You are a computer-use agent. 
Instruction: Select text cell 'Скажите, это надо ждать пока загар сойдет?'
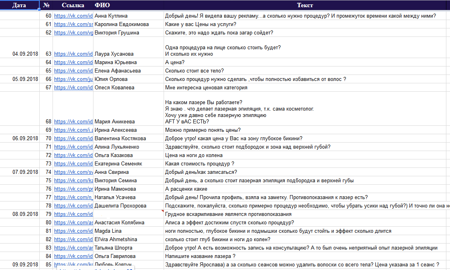[305, 33]
